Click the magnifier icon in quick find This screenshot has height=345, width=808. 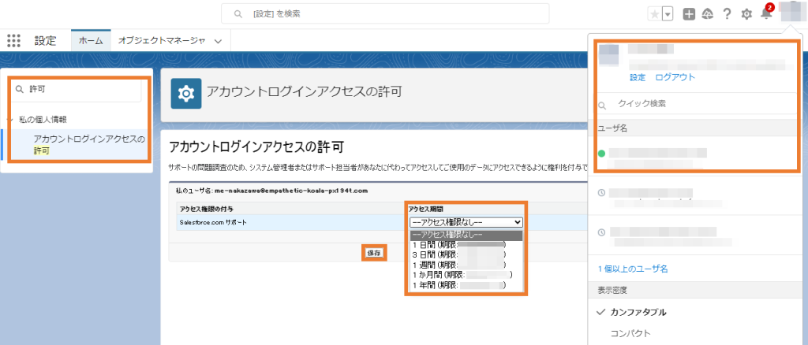pyautogui.click(x=20, y=90)
